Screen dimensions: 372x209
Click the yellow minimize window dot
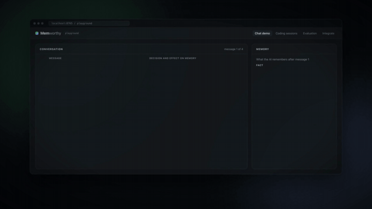(39, 23)
